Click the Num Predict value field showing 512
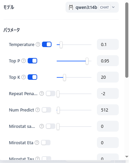The width and height of the screenshot is (129, 163). pyautogui.click(x=108, y=110)
